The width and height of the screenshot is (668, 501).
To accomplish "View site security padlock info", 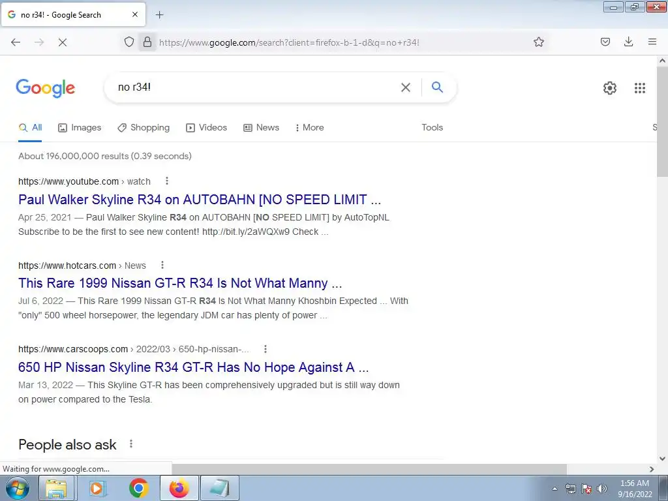I will [x=147, y=42].
